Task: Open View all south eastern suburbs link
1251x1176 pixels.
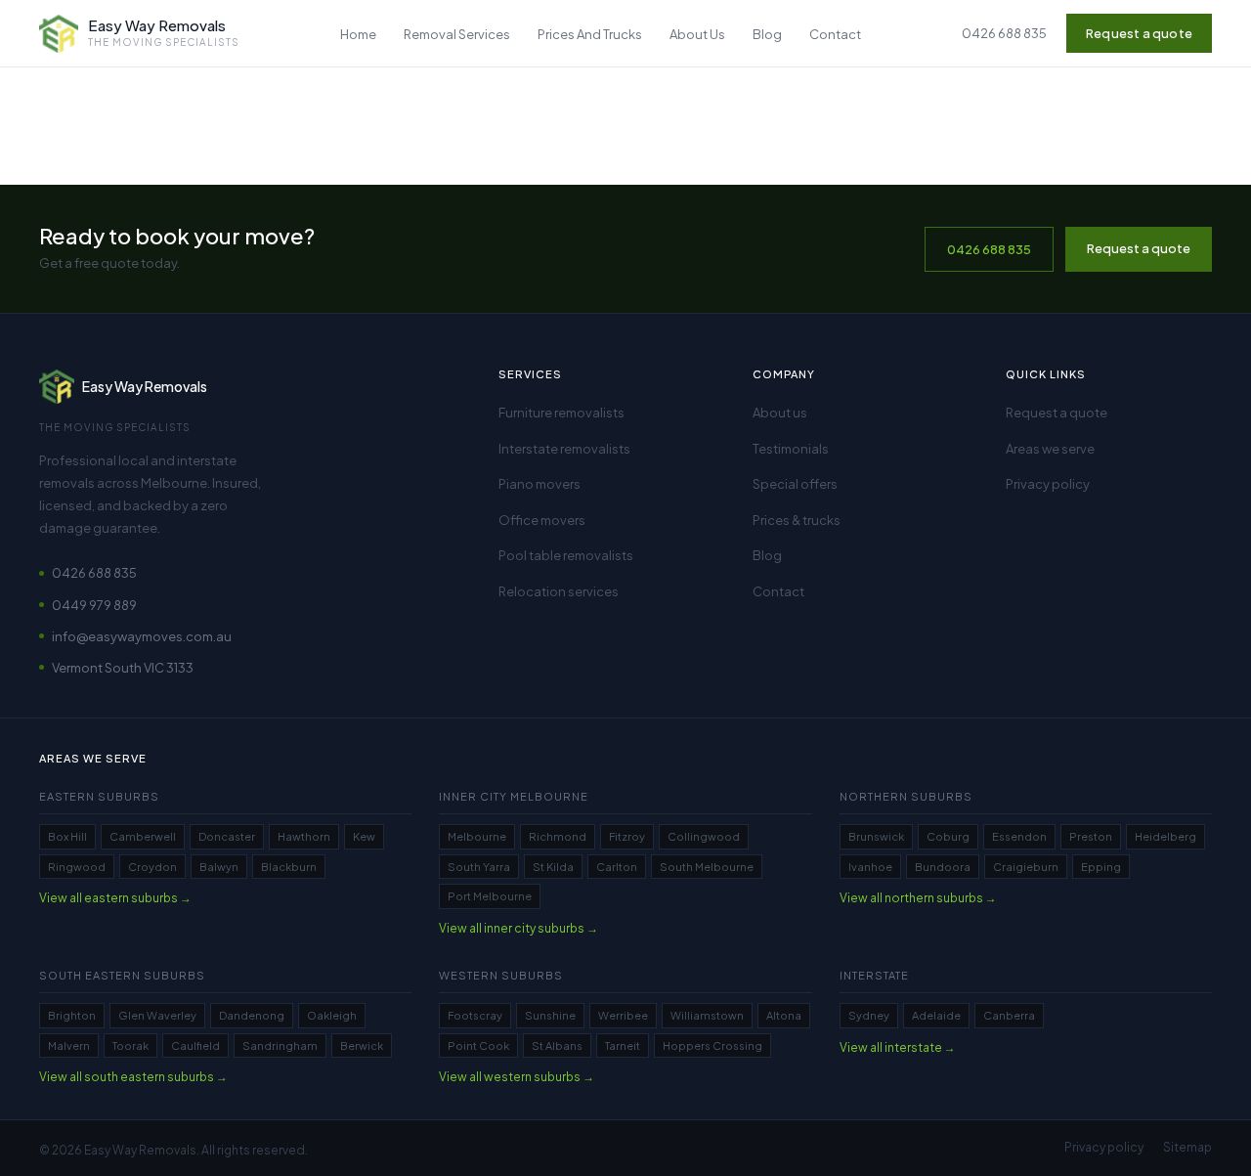Action: 133,1077
